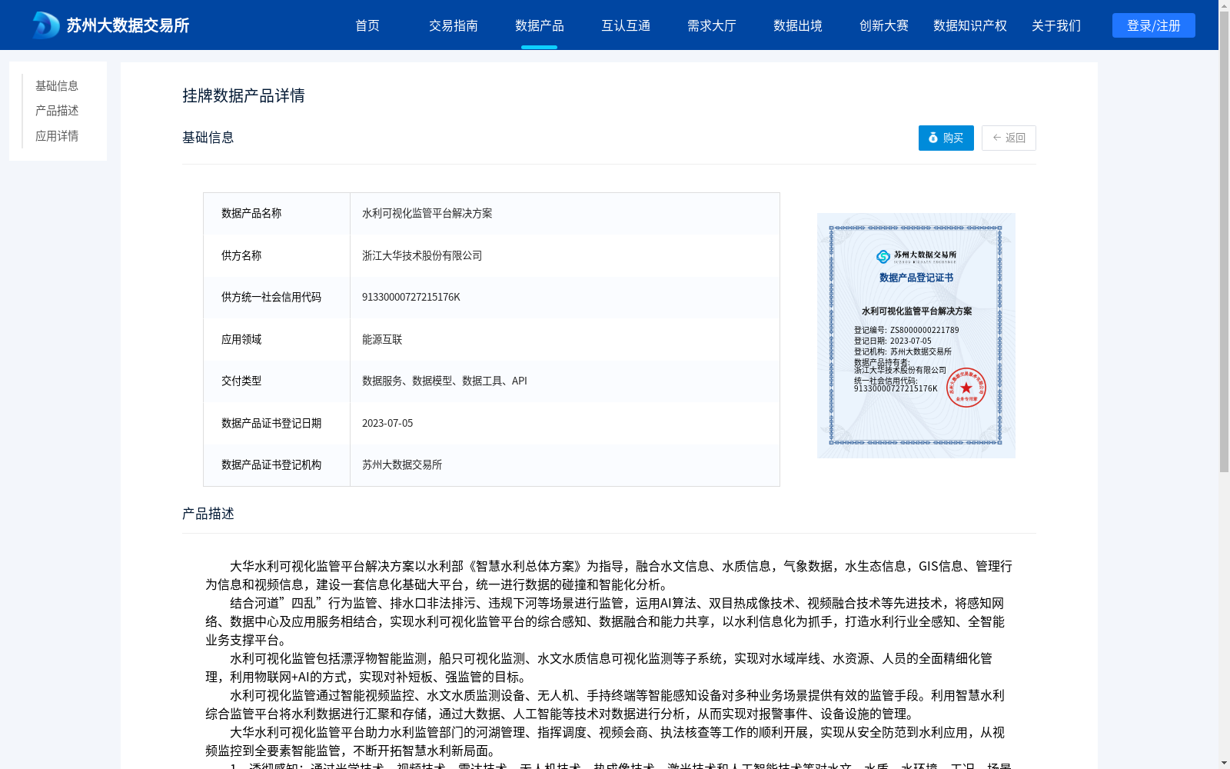Click the 基础信息 section heading
Screen dimensions: 1230x769
coord(208,138)
